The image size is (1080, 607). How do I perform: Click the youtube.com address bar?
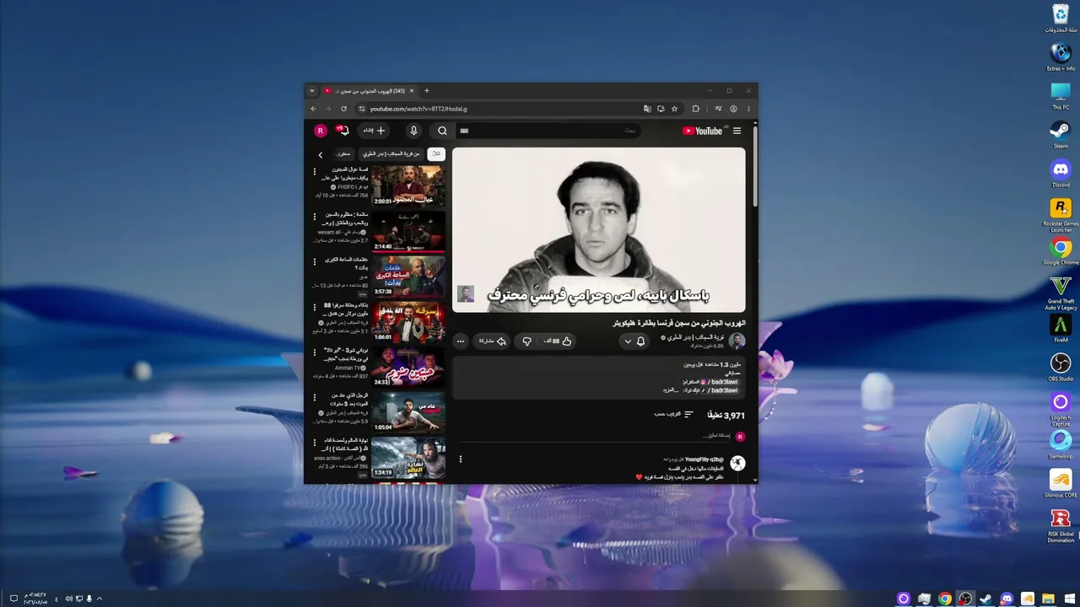click(498, 109)
